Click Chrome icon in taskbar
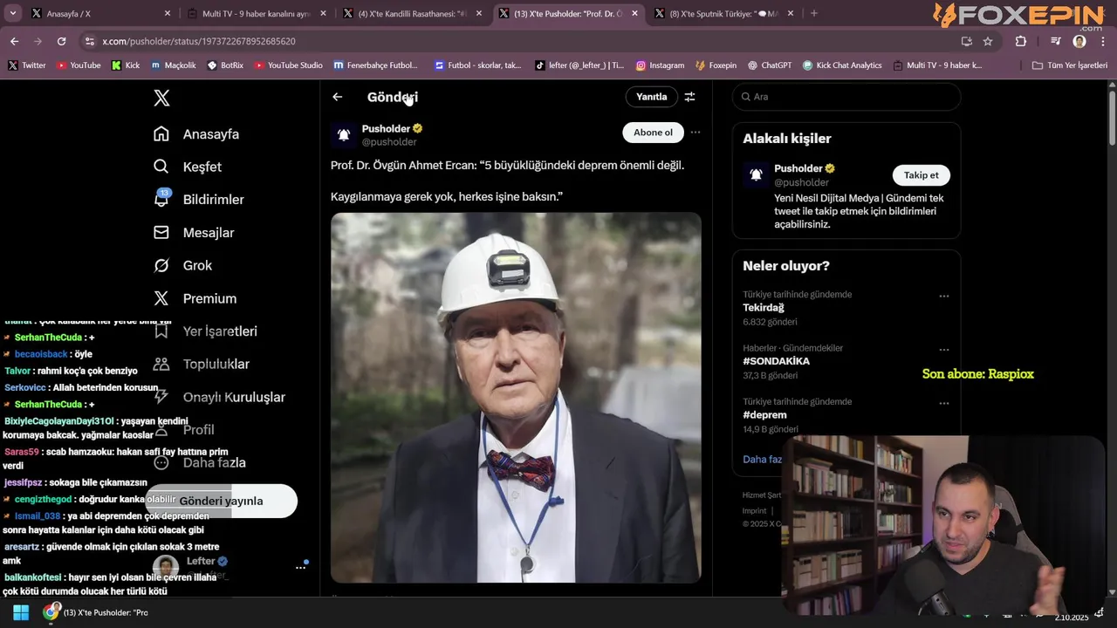This screenshot has height=628, width=1117. tap(51, 612)
